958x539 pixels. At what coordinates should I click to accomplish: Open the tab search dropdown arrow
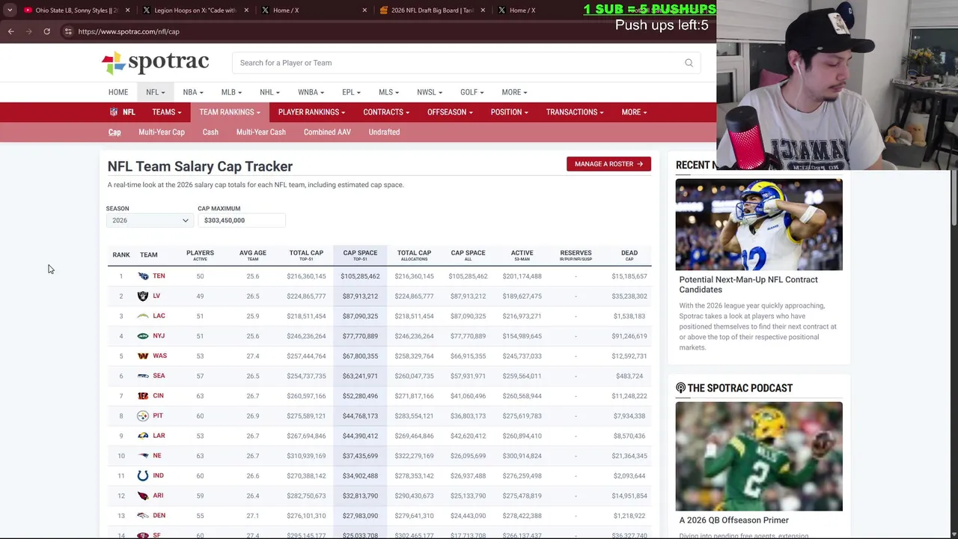point(10,10)
